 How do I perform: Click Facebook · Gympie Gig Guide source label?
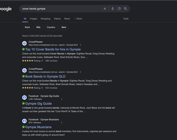[x=44, y=96]
